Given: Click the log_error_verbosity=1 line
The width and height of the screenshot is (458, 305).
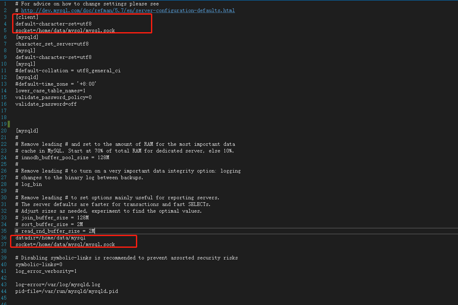Looking at the screenshot, I should (46, 272).
